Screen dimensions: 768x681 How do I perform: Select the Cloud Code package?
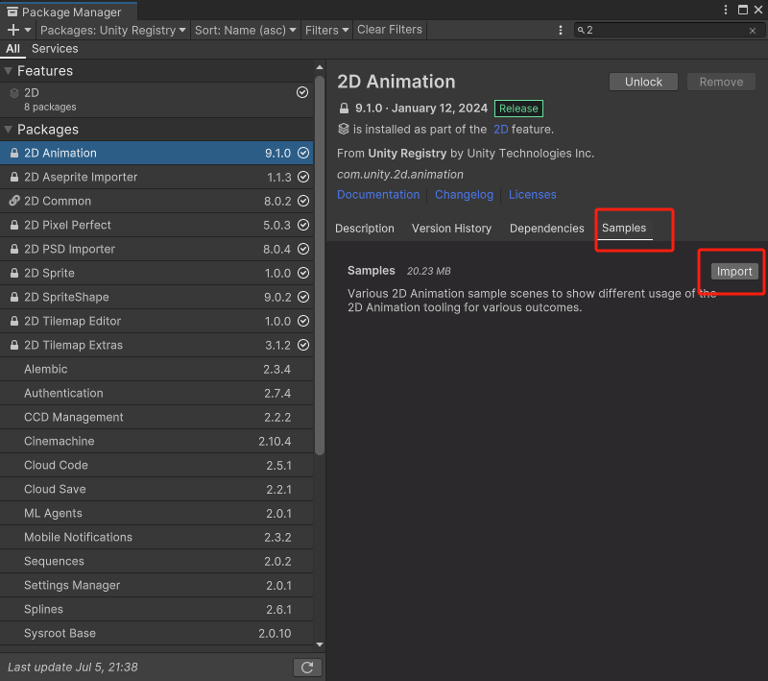[156, 465]
